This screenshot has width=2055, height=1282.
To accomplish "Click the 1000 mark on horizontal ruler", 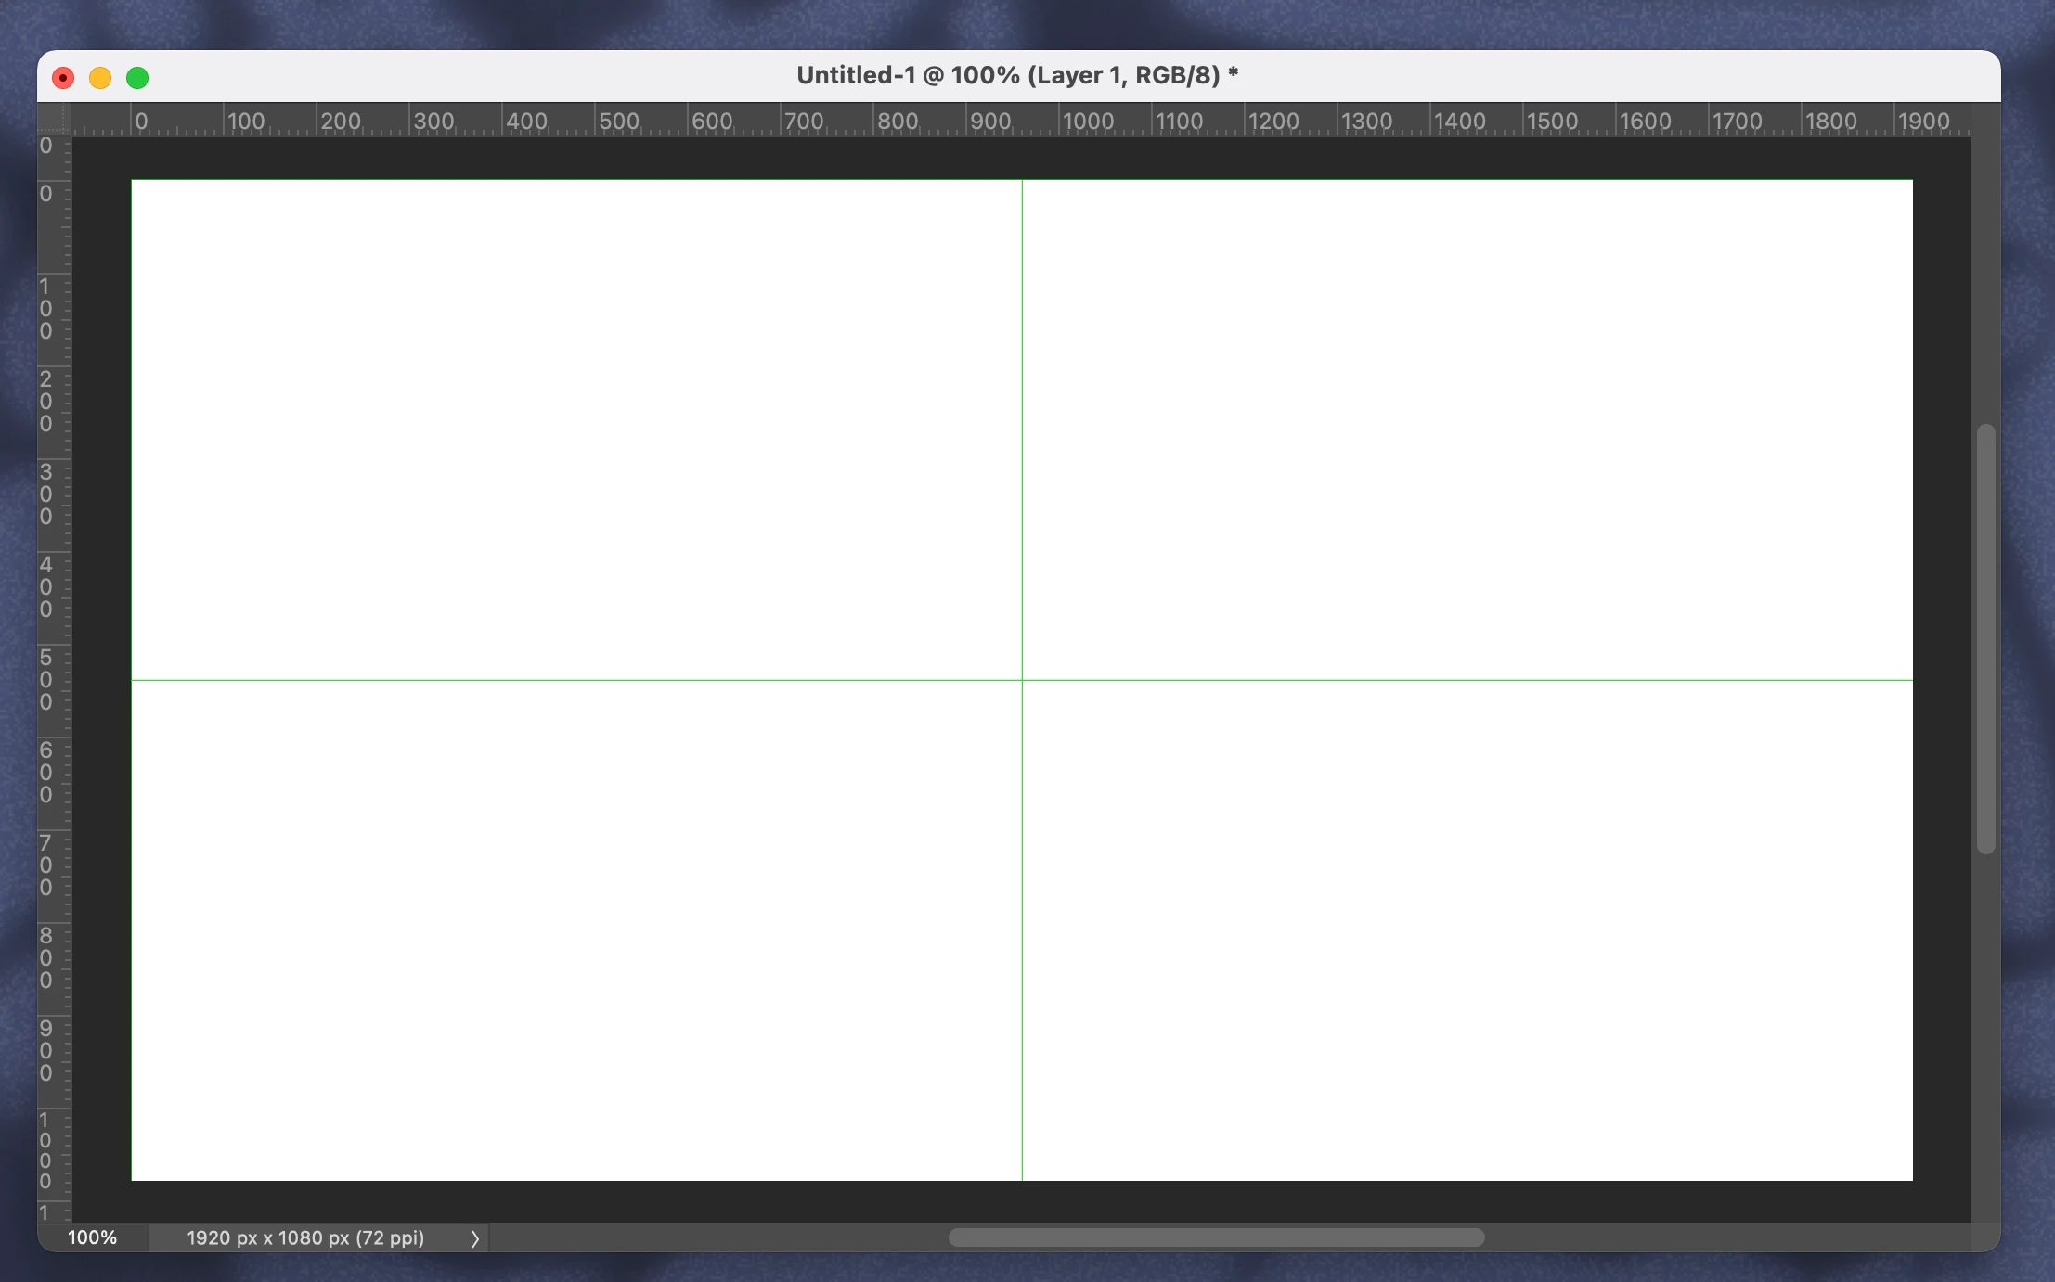I will click(1086, 122).
